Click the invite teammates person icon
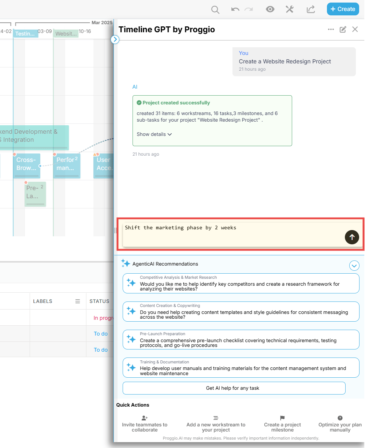This screenshot has height=448, width=365. tap(145, 418)
